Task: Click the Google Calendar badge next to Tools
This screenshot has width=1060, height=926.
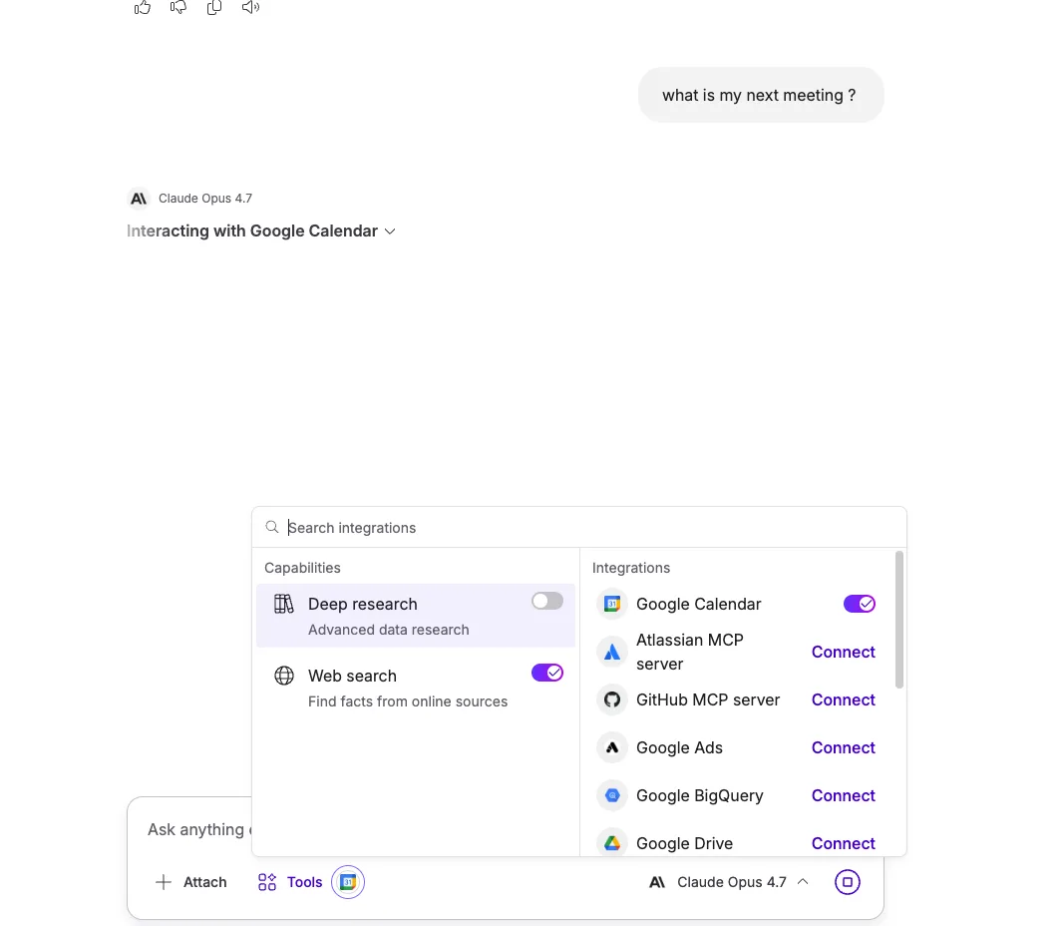Action: click(x=347, y=882)
